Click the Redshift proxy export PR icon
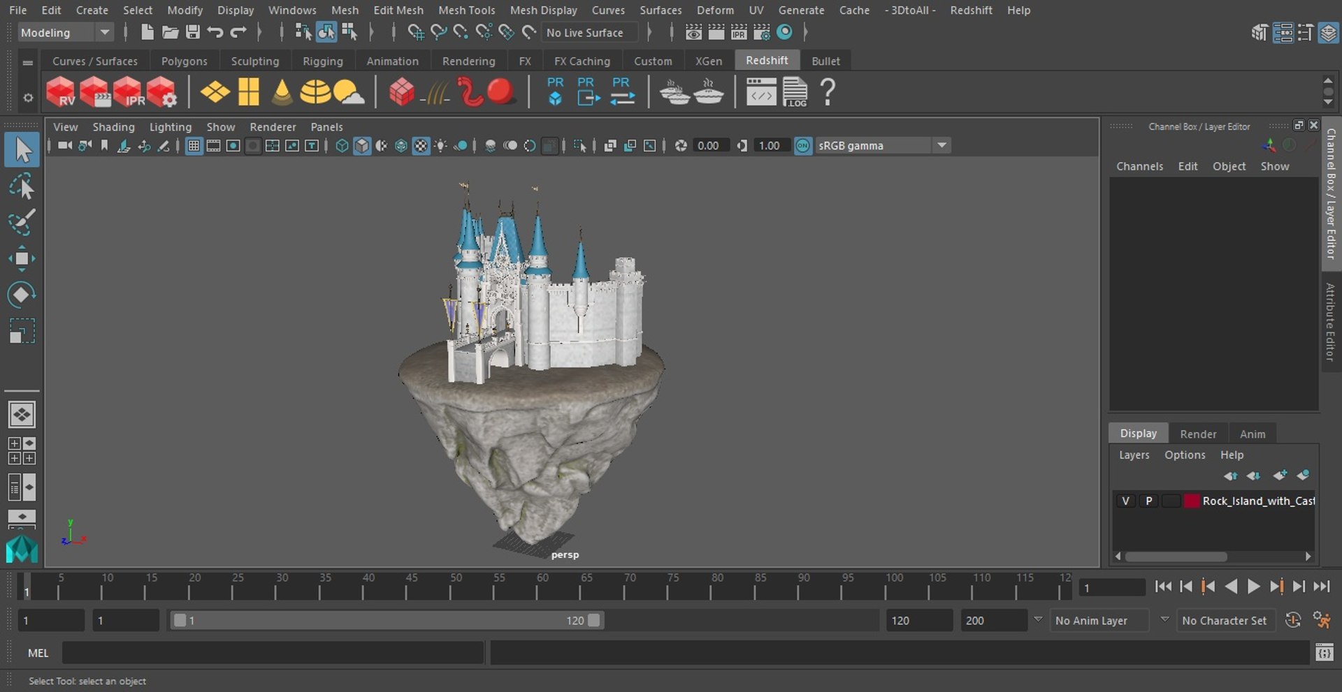 (x=588, y=91)
